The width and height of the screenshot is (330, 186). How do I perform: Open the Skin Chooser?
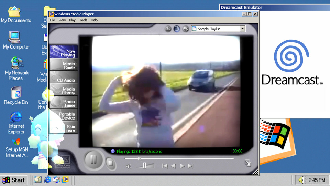64,127
